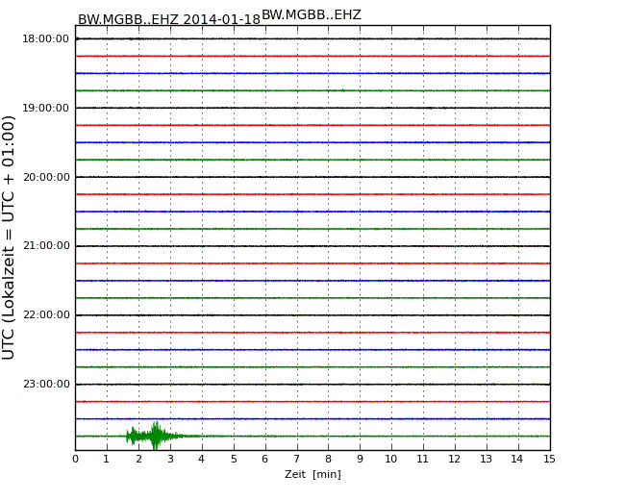Click the x-axis tick label '0'

click(x=75, y=459)
